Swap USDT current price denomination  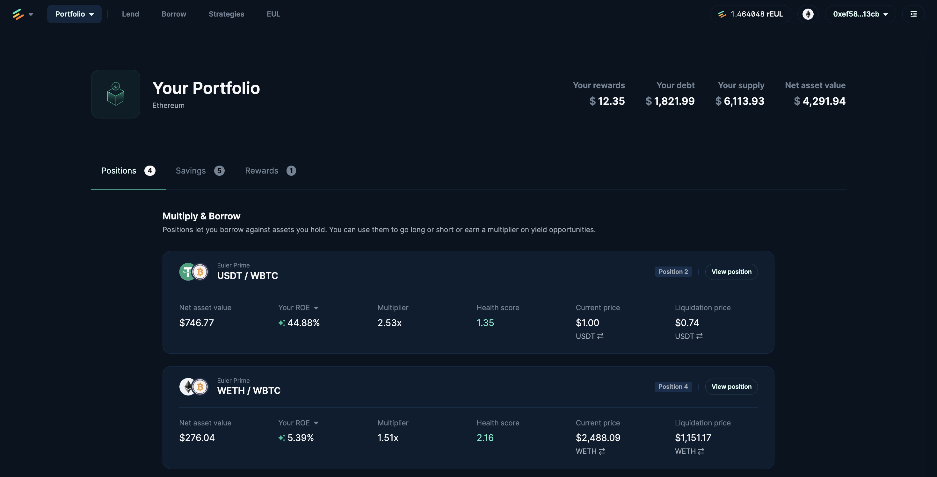600,336
